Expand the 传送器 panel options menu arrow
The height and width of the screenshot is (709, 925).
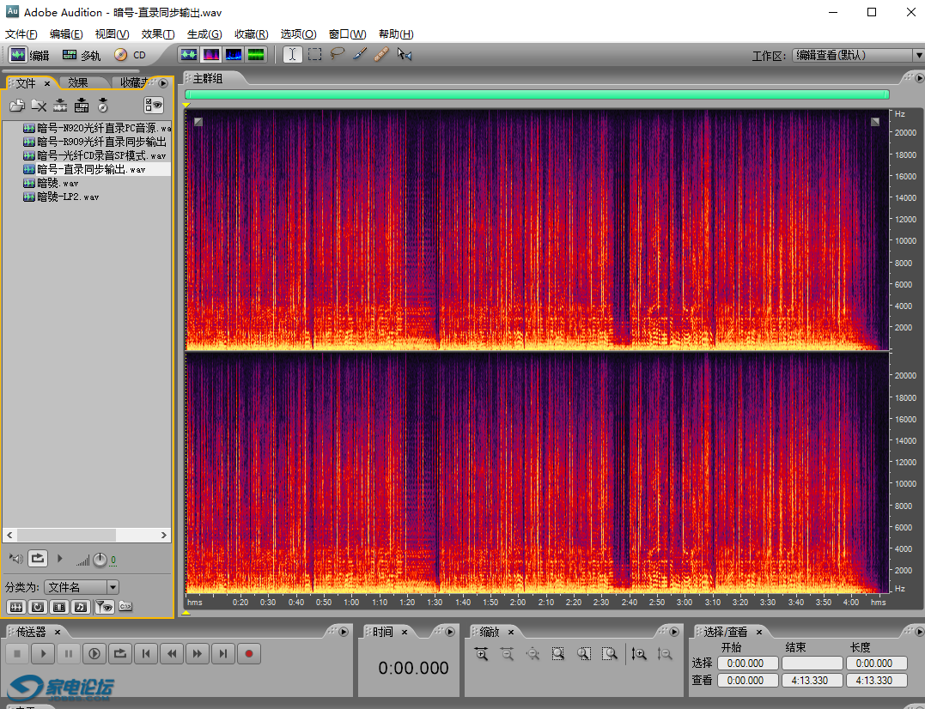click(344, 632)
